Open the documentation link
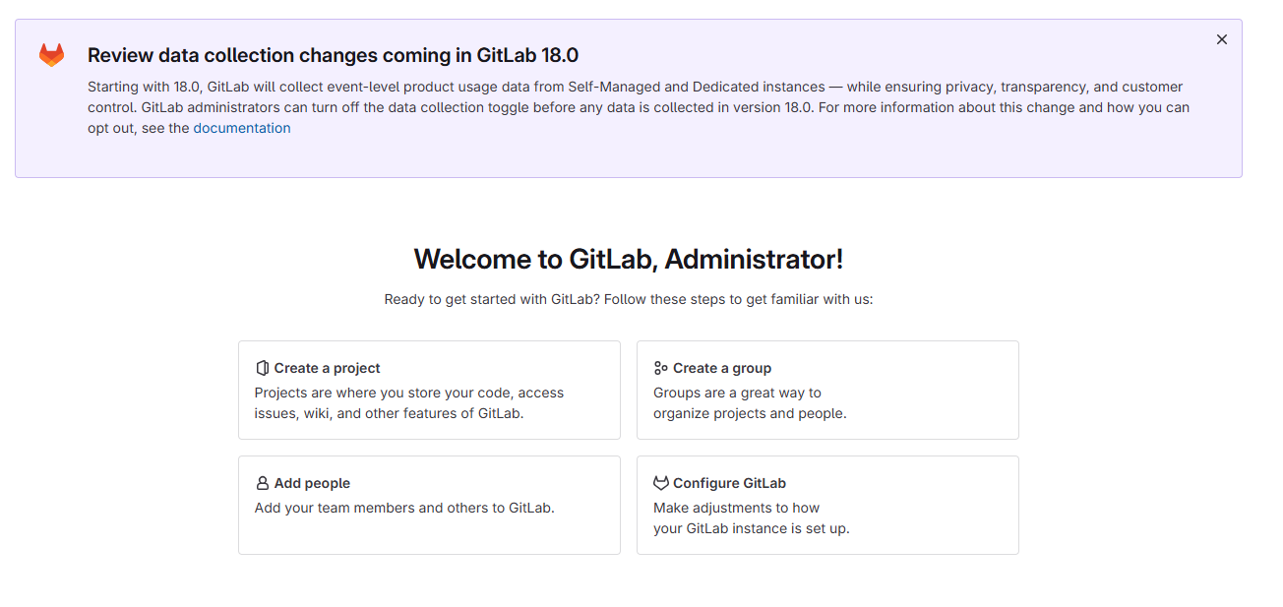Viewport: 1283px width, 607px height. point(242,128)
